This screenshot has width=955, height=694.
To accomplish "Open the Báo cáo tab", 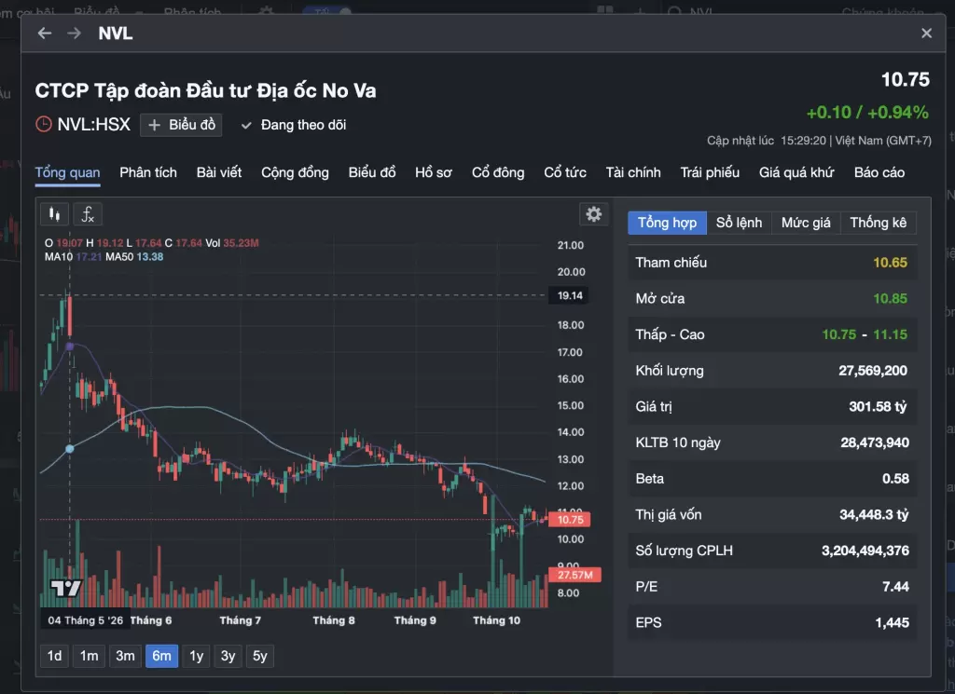I will click(x=879, y=172).
